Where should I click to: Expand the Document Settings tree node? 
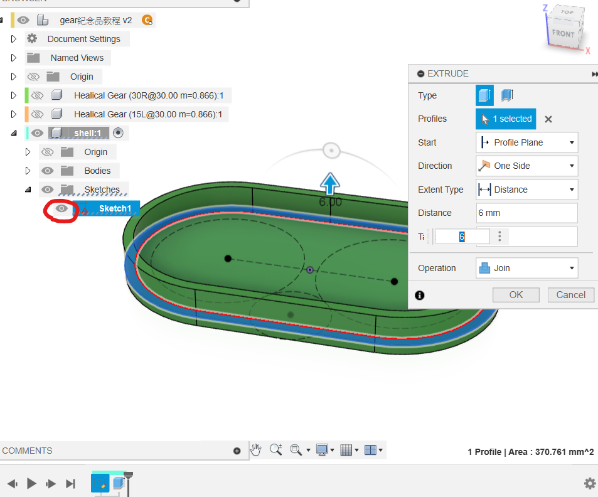(14, 39)
